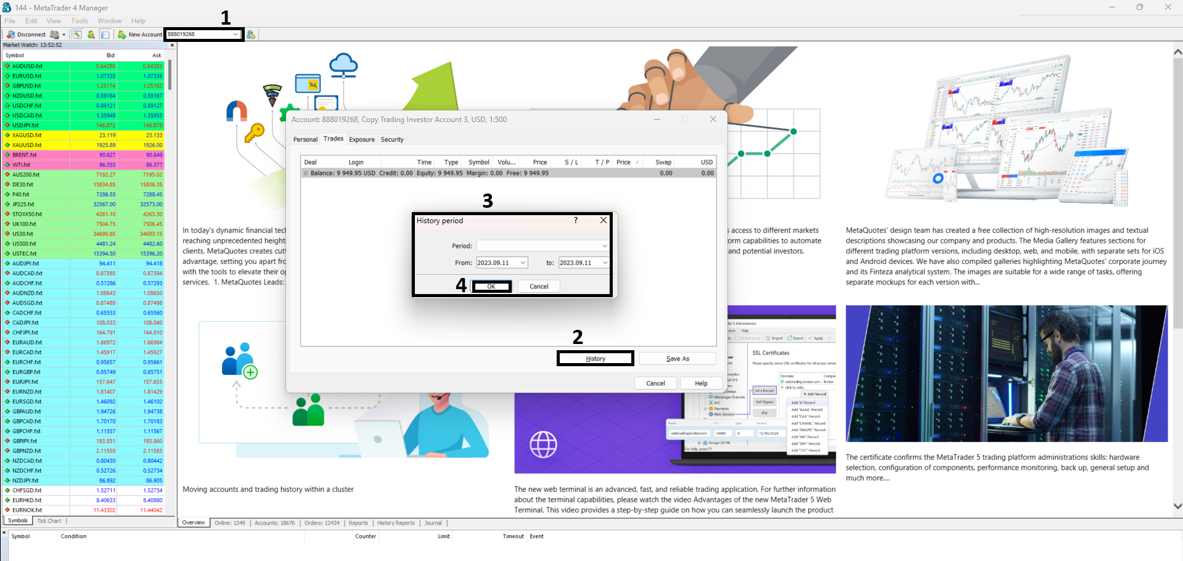Viewport: 1183px width, 561px height.
Task: Open the History Reports tab
Action: [x=396, y=523]
